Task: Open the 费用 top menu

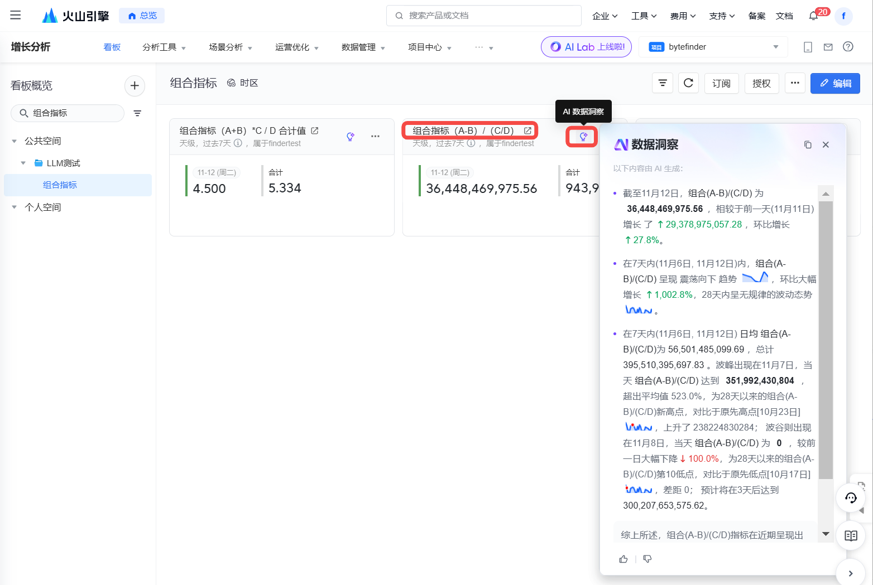Action: pyautogui.click(x=683, y=16)
